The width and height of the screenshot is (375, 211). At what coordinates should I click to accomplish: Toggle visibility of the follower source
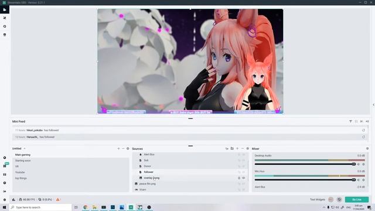244,172
